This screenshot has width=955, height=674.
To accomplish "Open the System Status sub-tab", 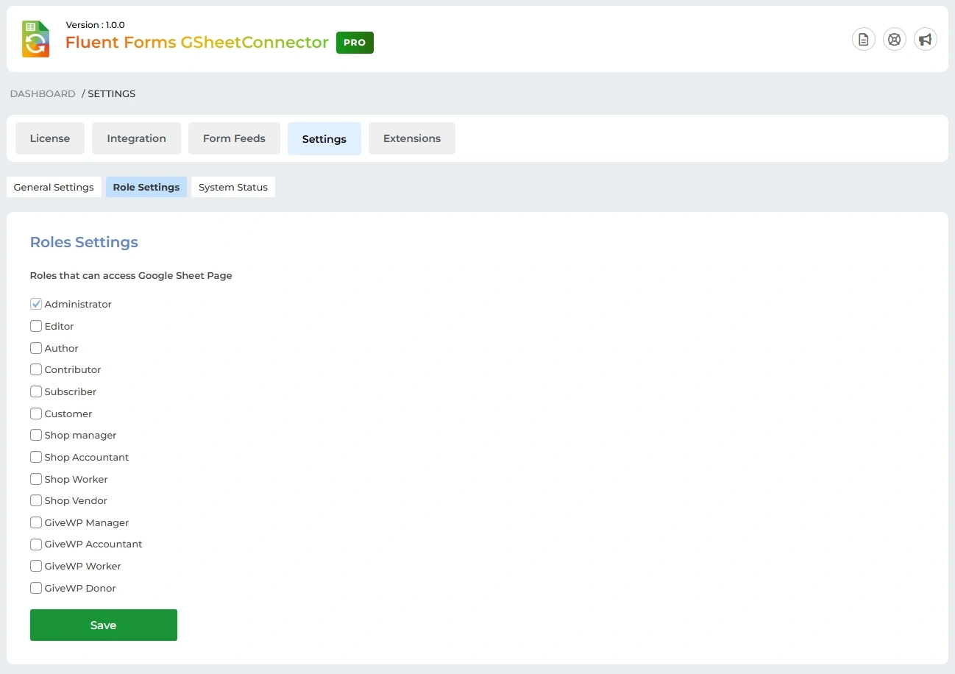I will click(x=232, y=187).
